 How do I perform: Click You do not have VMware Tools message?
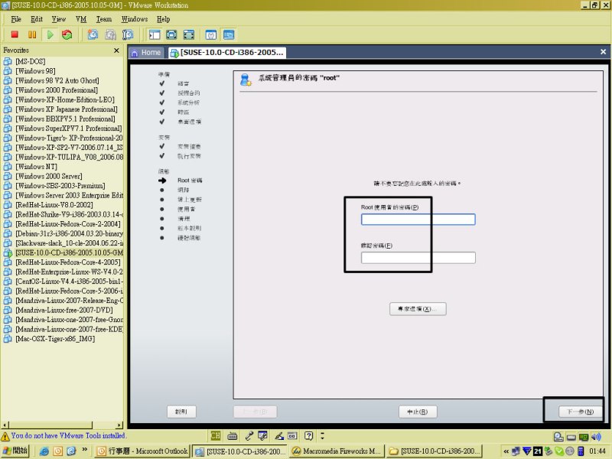click(68, 435)
